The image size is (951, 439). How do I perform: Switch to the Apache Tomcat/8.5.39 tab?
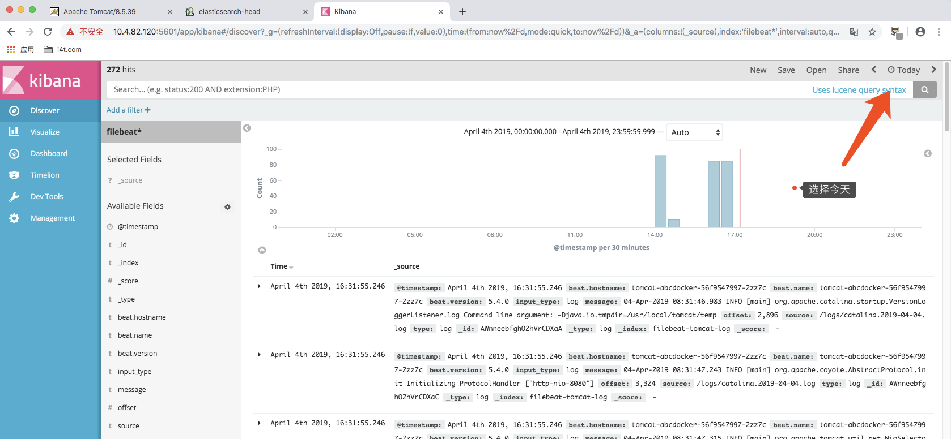pos(111,12)
